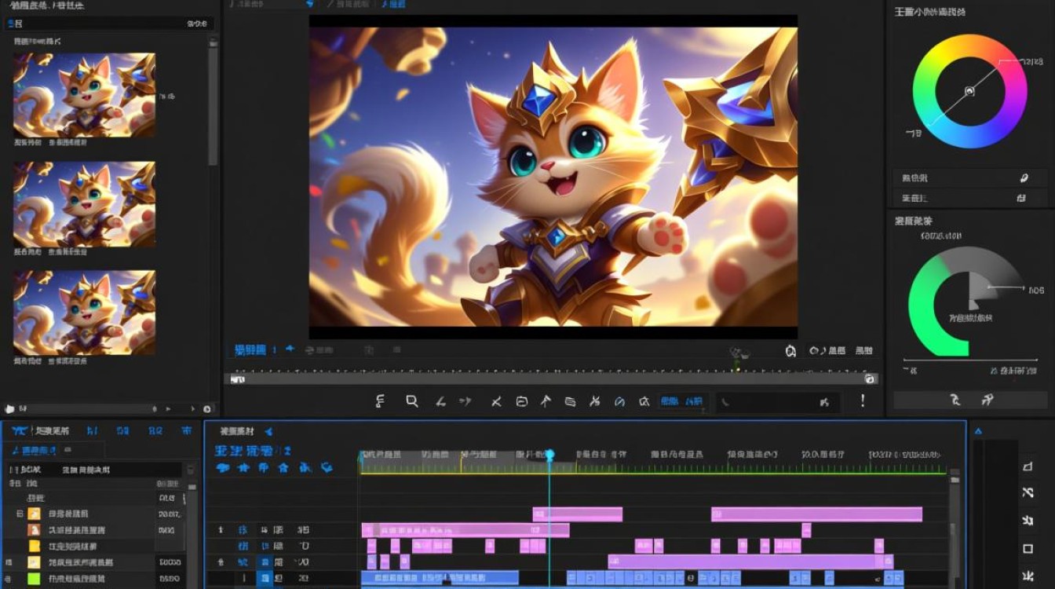
Task: Select the middle cat thumbnail in media browser
Action: 84,204
